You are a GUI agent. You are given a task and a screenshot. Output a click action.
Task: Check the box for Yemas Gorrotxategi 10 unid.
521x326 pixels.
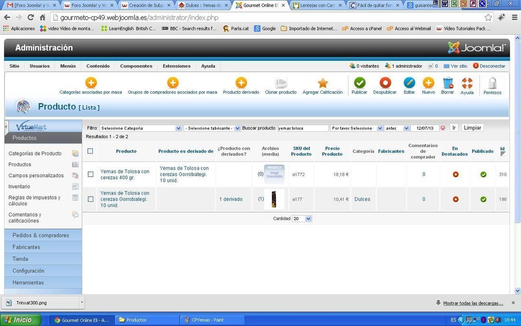(x=90, y=199)
